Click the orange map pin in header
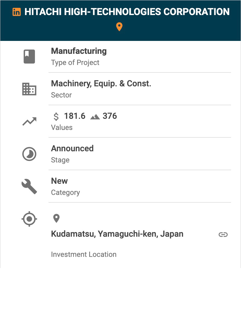Screen dimensions: 241x317 coord(119,27)
